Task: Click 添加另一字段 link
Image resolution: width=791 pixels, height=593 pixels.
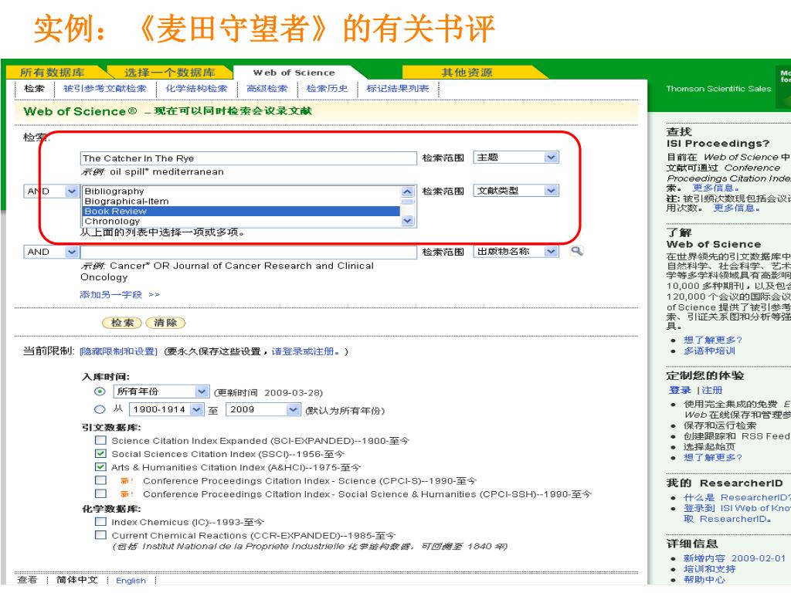Action: 120,294
